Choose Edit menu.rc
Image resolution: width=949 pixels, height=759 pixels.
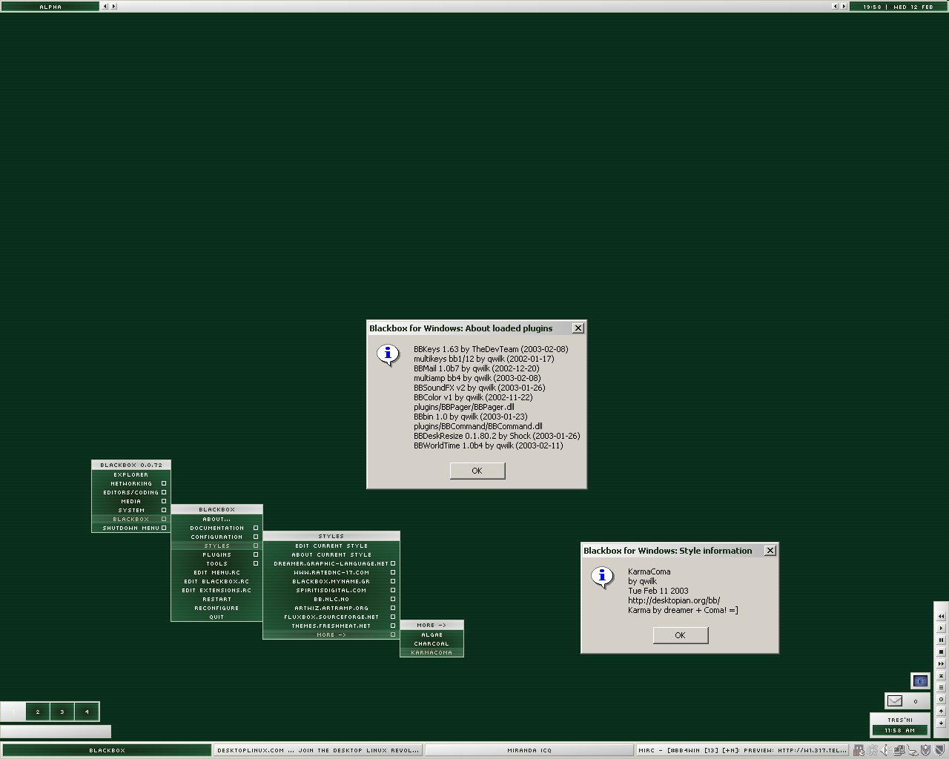216,572
